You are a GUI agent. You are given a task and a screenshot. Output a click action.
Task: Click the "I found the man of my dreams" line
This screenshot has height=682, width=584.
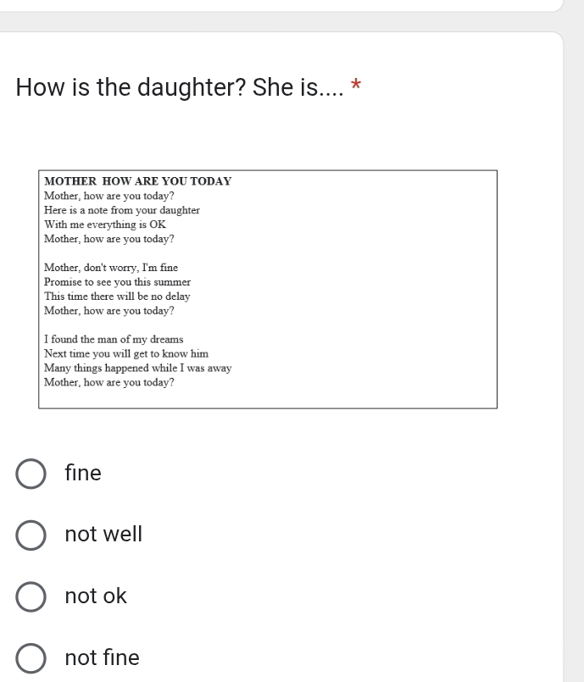point(114,339)
